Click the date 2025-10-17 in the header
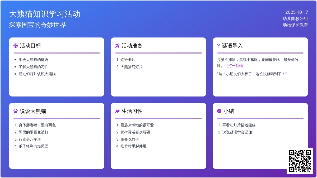317x178 pixels. [x=296, y=12]
